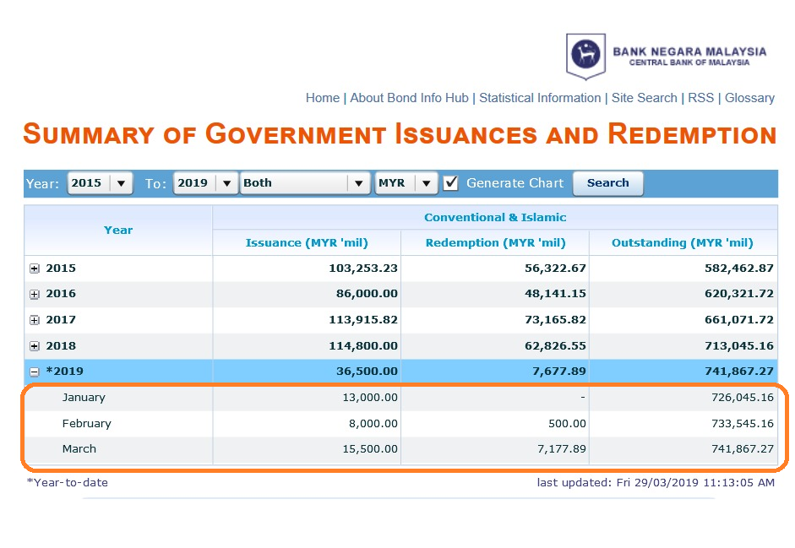Screen dimensions: 795x548
Task: Open the Both type dropdown
Action: (x=305, y=183)
